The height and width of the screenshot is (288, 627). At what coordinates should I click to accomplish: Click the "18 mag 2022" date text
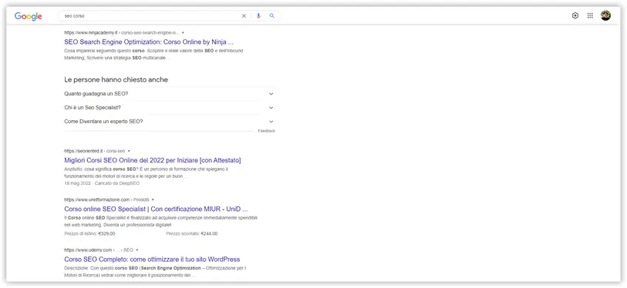tap(78, 183)
